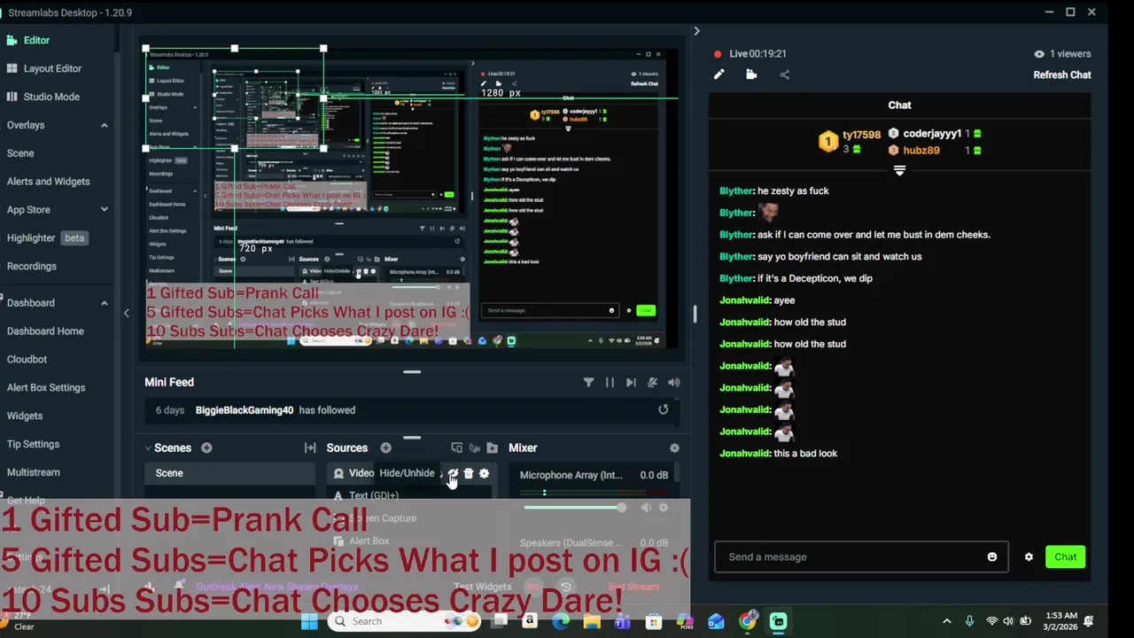The image size is (1134, 638).
Task: Delete the Video source
Action: coord(469,474)
